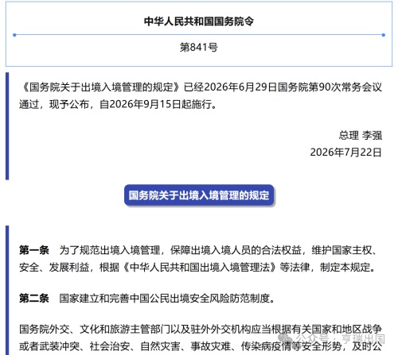Click the cited law 《中华人民共和国出境入境管理法》
The height and width of the screenshot is (355, 398).
click(x=199, y=268)
